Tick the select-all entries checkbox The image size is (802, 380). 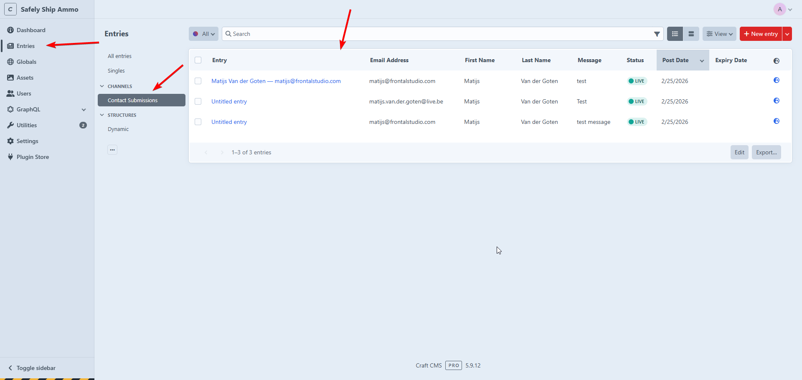[x=198, y=60]
